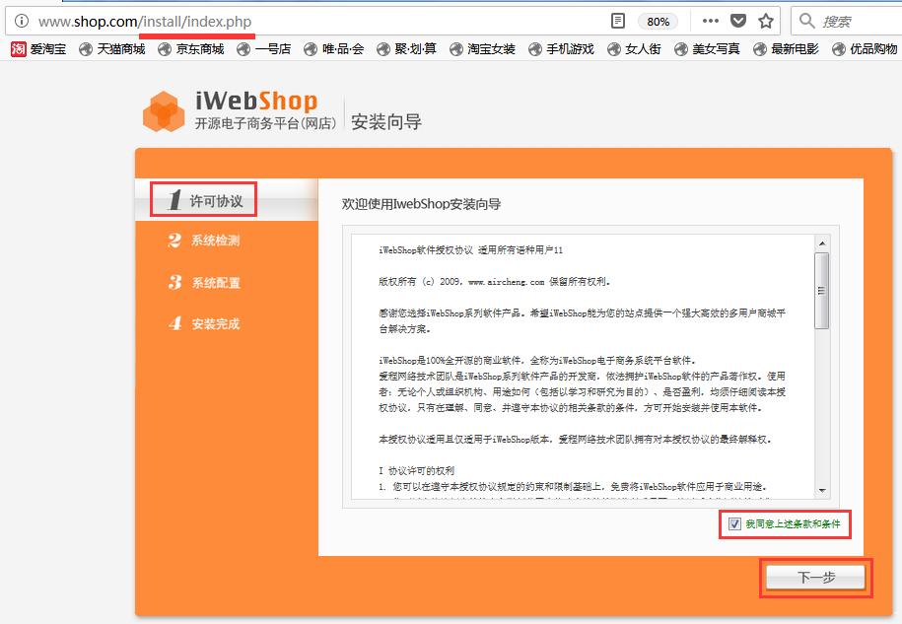Select step 3 系统配置 in sidebar
The image size is (902, 624).
pos(204,282)
